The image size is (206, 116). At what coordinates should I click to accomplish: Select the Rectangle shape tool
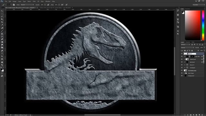(2, 59)
